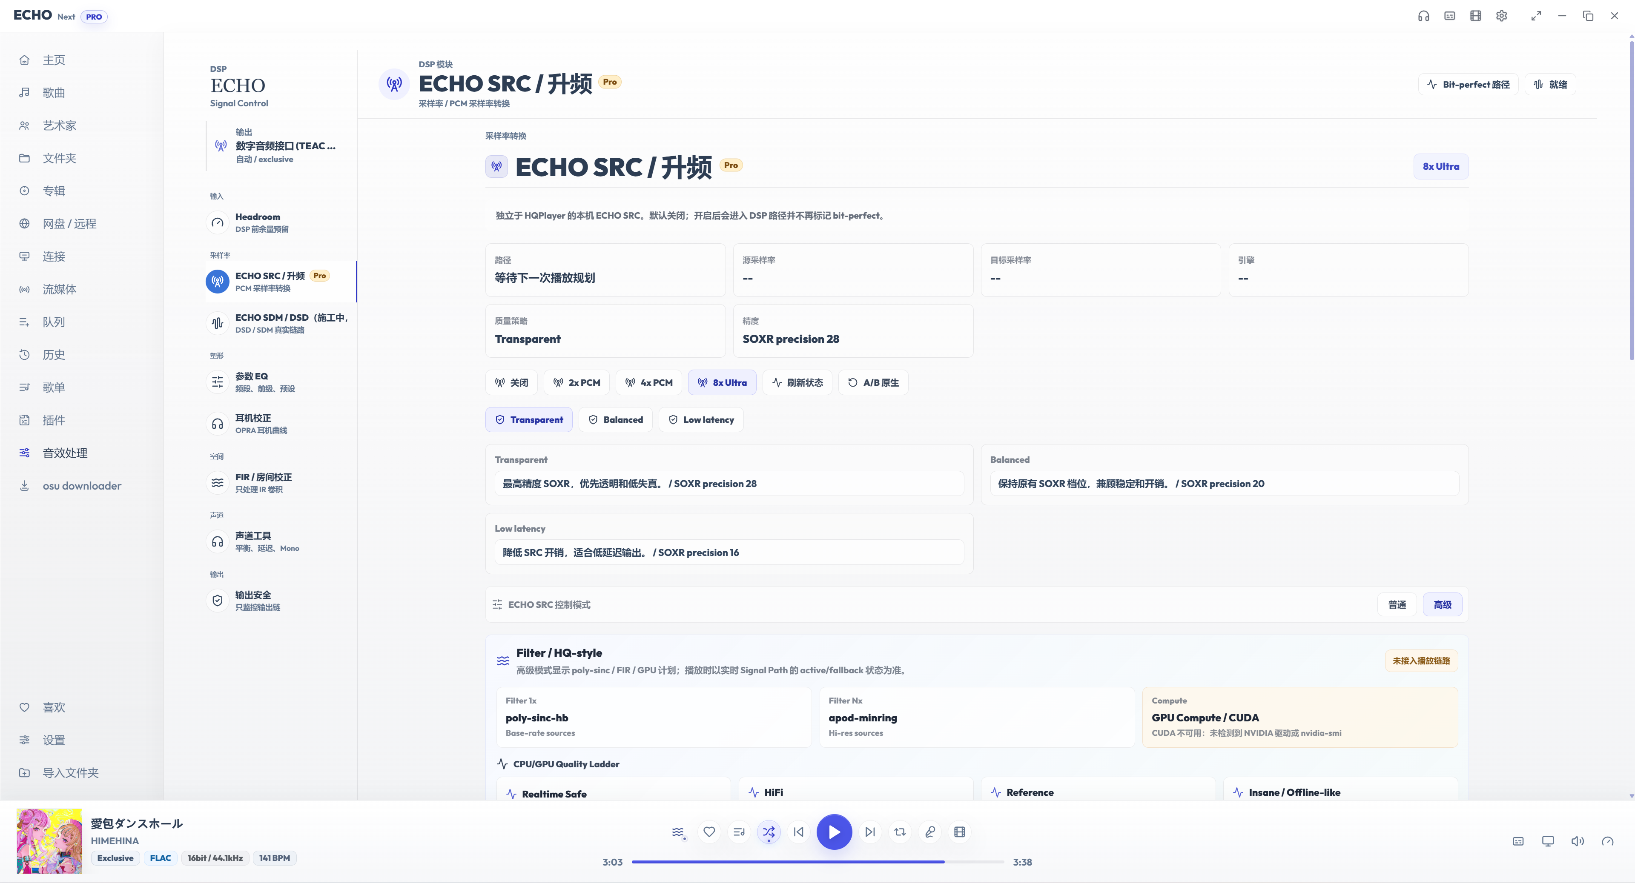This screenshot has height=883, width=1635.
Task: Select the Transparent quality strategy
Action: click(x=529, y=420)
